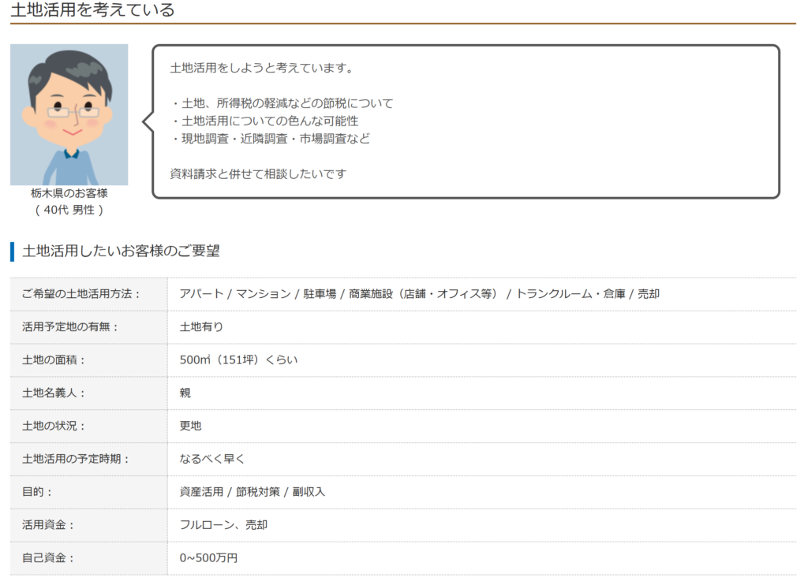Click the male customer avatar illustration
The width and height of the screenshot is (808, 585).
tap(69, 114)
